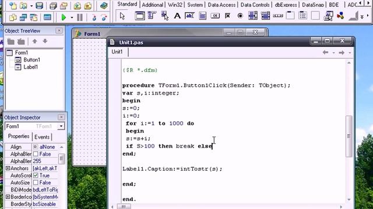The height and width of the screenshot is (209, 373).
Task: Select the RadioButton component icon
Action: [x=240, y=16]
